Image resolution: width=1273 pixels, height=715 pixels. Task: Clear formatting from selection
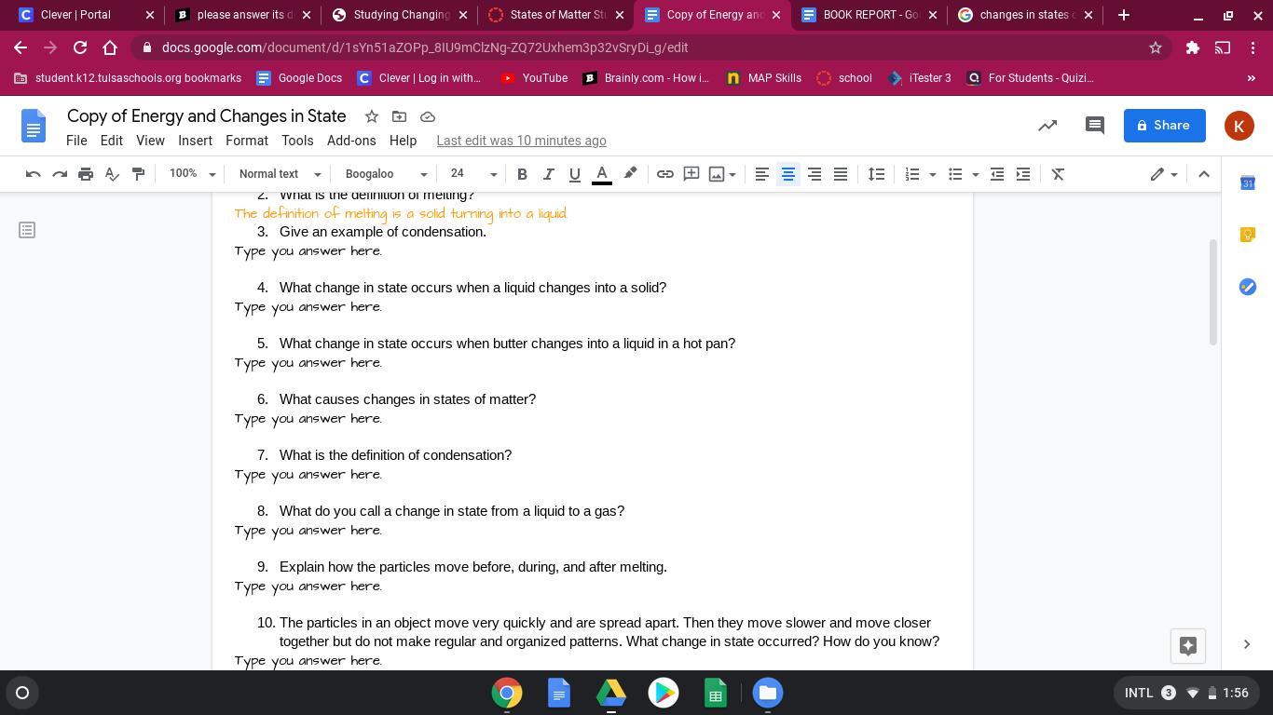point(1059,174)
